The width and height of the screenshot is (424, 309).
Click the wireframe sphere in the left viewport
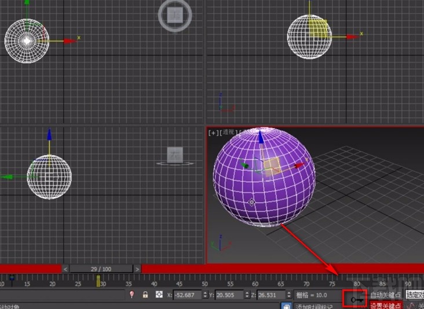click(x=49, y=177)
